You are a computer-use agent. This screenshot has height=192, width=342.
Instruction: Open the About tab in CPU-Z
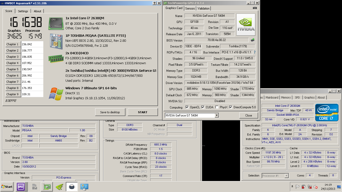(321, 97)
